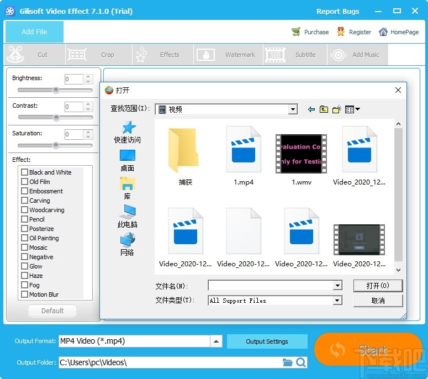Tick the Motion Blur checkbox
This screenshot has width=428, height=379.
tap(24, 294)
